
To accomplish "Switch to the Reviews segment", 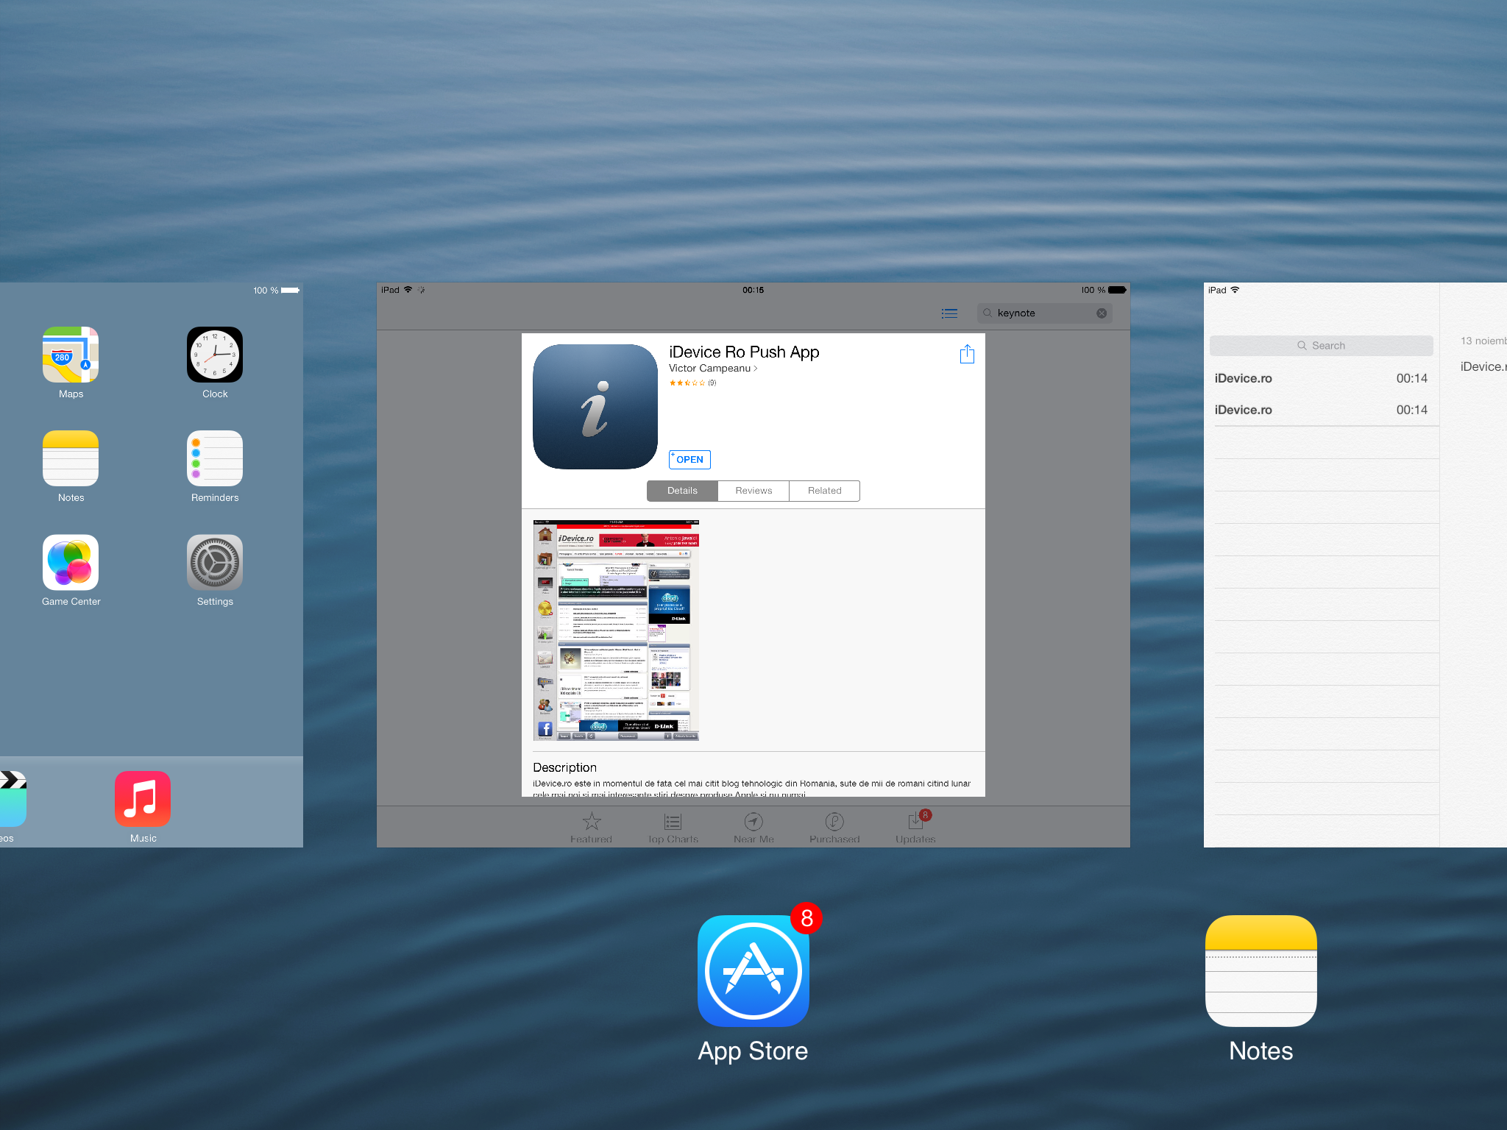I will pyautogui.click(x=753, y=491).
